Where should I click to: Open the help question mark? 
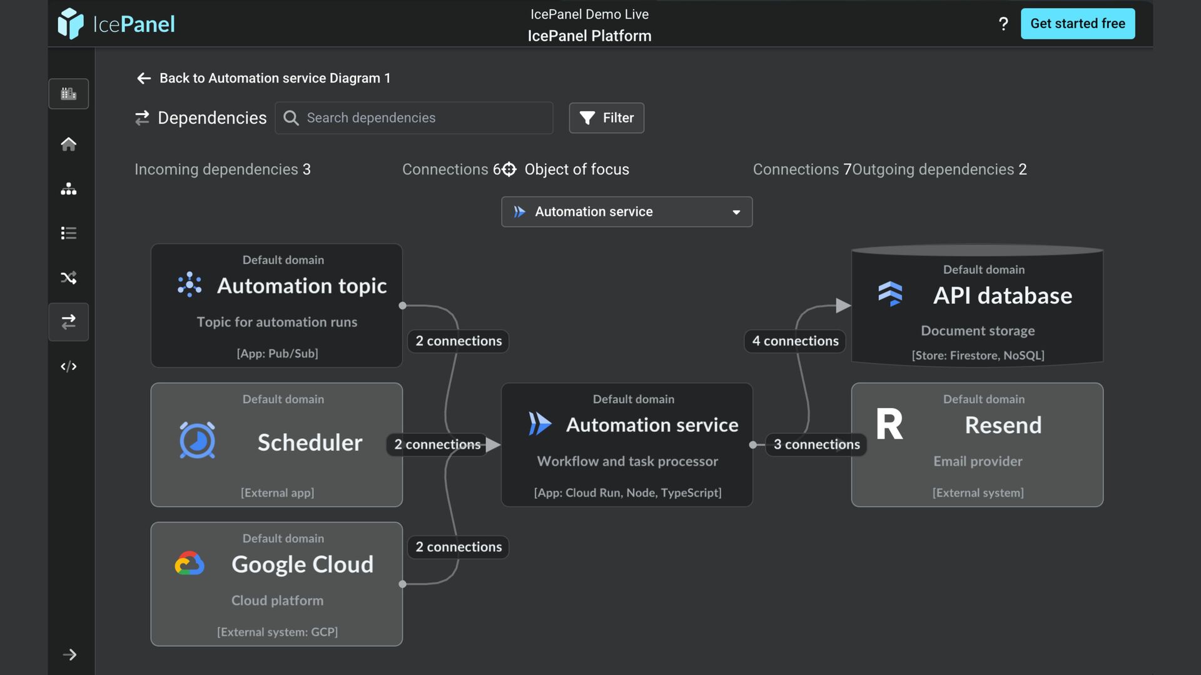1003,24
